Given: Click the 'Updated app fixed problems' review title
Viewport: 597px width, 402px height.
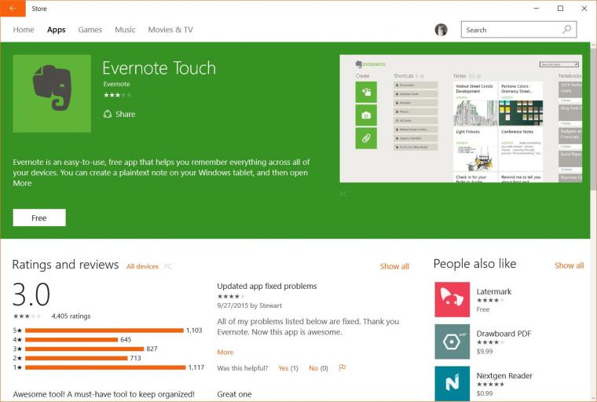Looking at the screenshot, I should coord(267,286).
